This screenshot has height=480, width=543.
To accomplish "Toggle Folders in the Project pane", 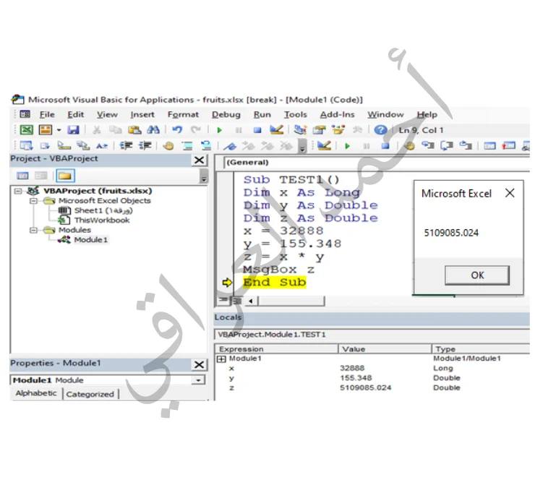I will point(65,176).
